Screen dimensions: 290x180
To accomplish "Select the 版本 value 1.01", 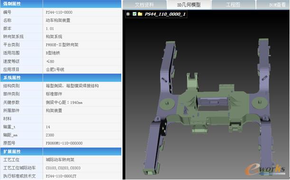I will (x=50, y=28).
